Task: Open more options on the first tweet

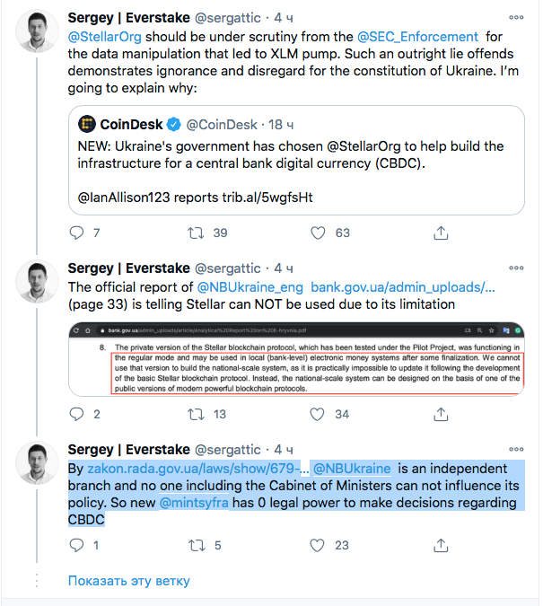Action: [x=516, y=17]
